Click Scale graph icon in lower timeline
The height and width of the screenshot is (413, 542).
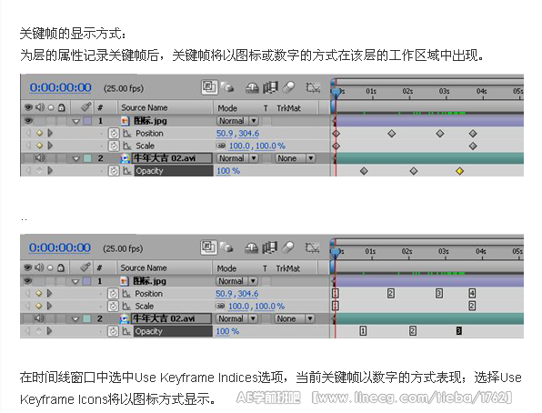(x=126, y=306)
